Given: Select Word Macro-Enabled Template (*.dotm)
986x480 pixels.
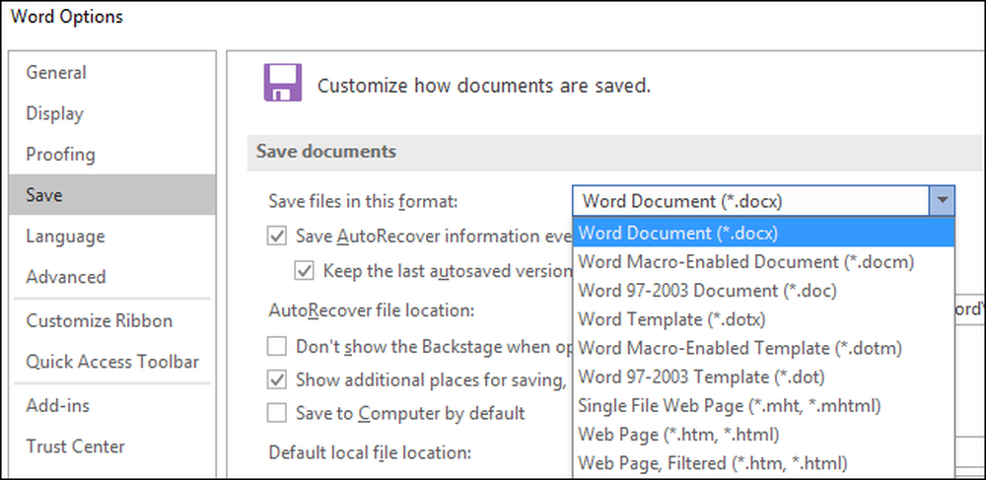Looking at the screenshot, I should tap(763, 348).
